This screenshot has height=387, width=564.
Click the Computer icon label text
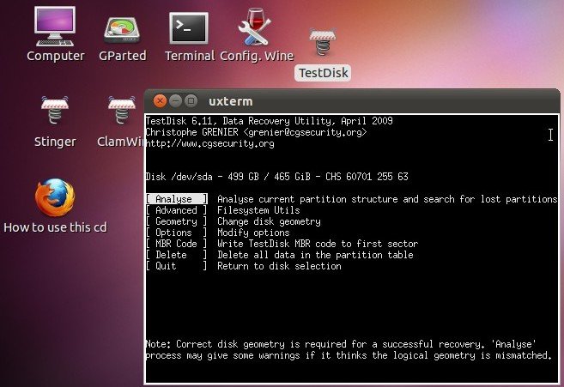(x=56, y=56)
